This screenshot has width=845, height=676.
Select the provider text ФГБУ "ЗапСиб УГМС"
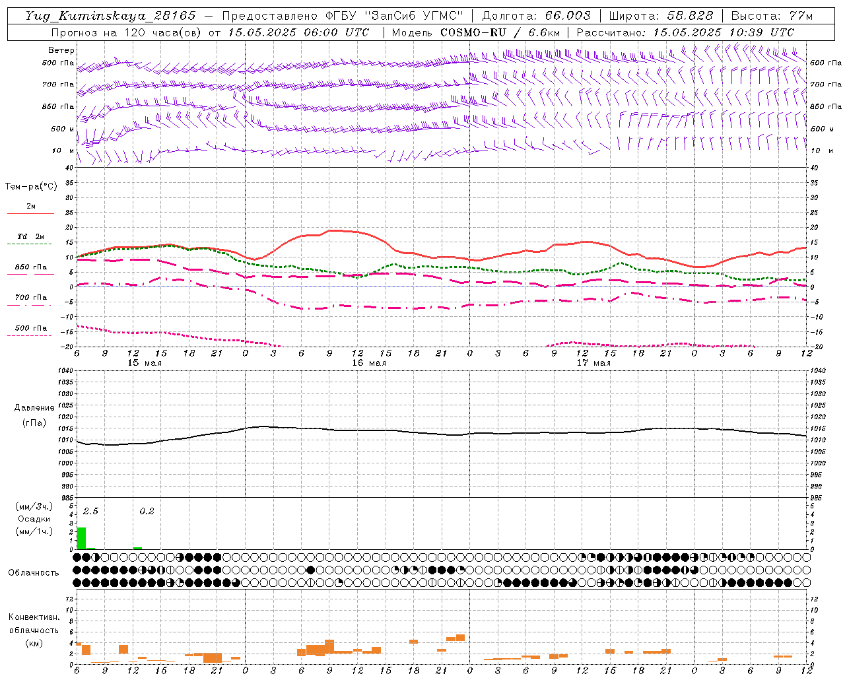[x=395, y=16]
